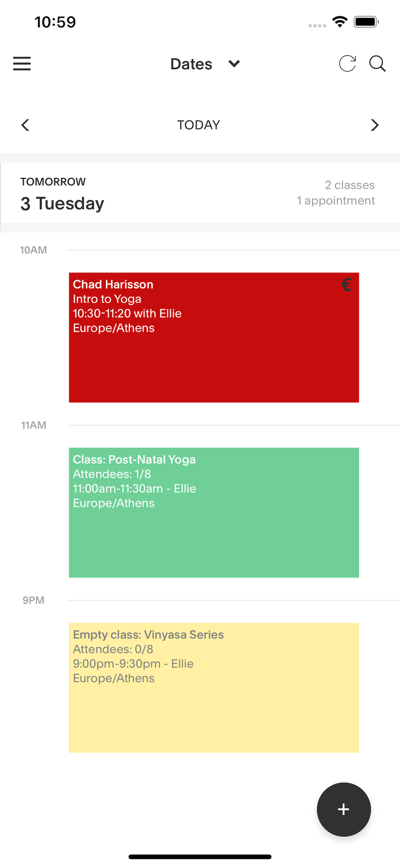Open Empty class Vinyasa Series block
Viewport: 400px width, 867px height.
pos(214,688)
